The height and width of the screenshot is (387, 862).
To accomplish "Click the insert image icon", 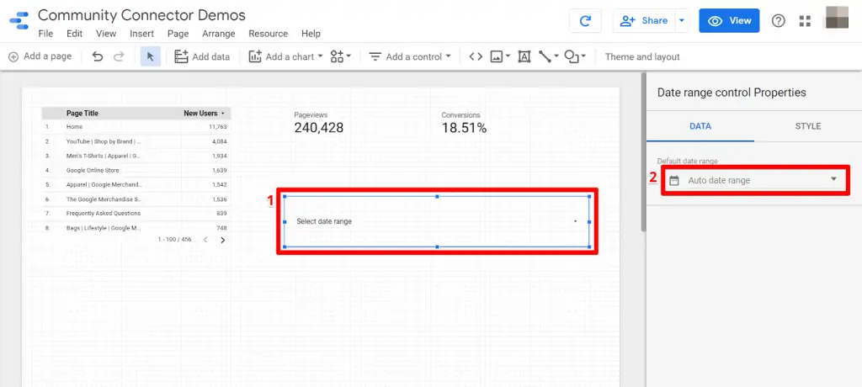I will [497, 56].
